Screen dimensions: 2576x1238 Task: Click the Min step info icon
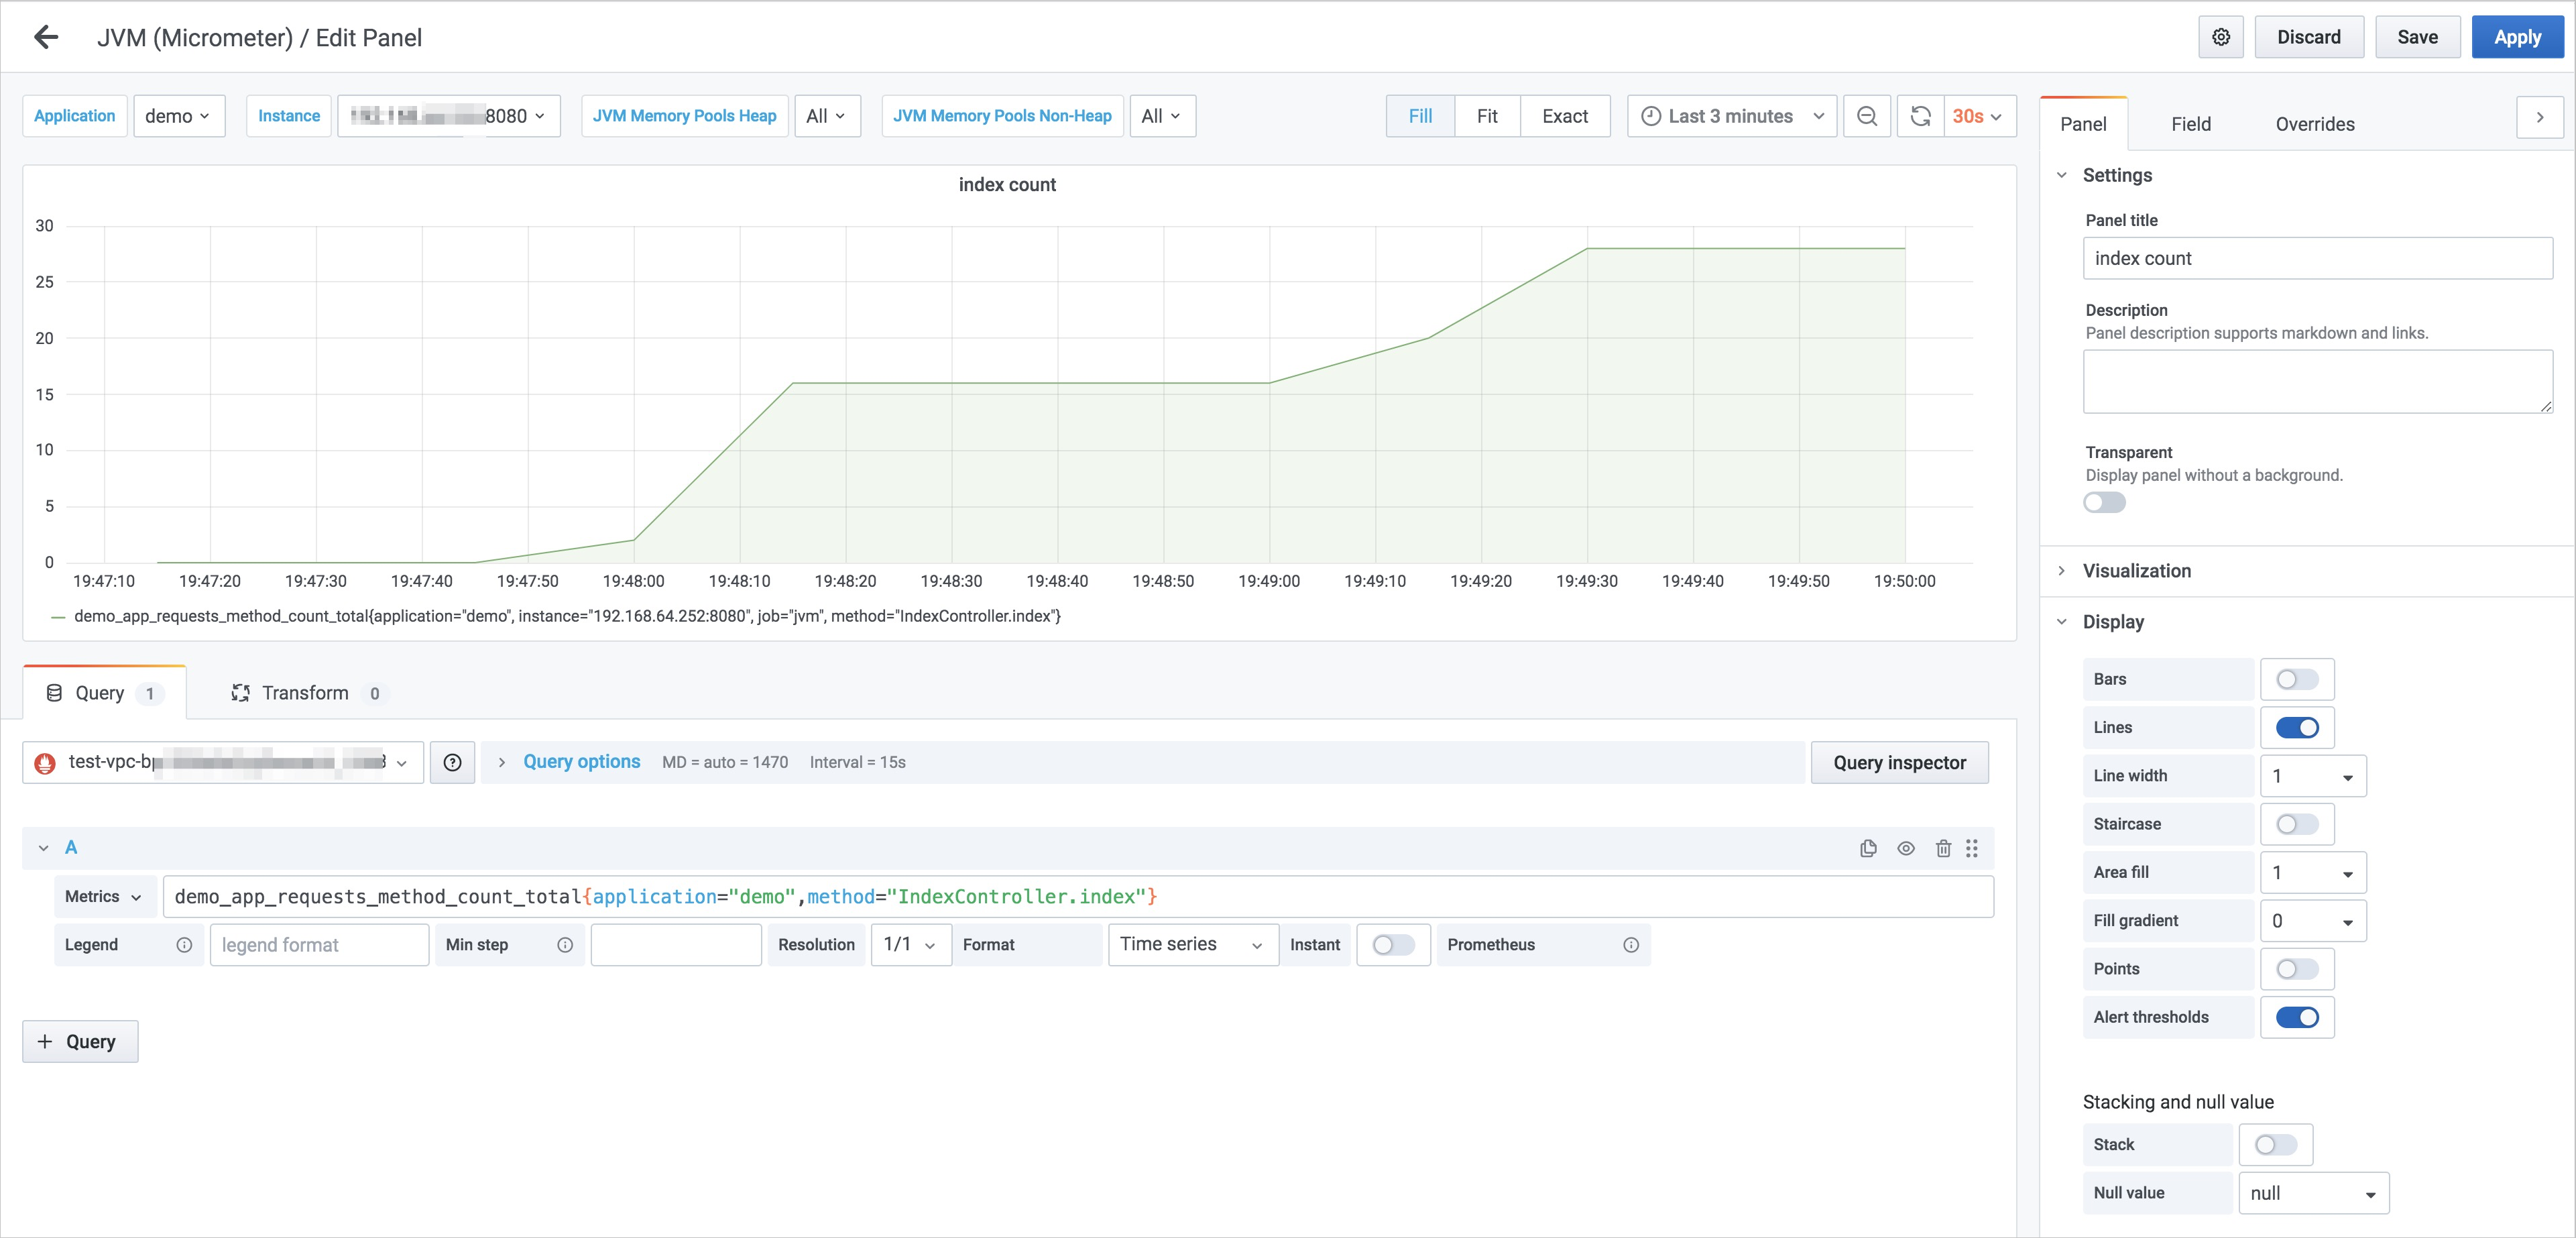click(x=565, y=945)
